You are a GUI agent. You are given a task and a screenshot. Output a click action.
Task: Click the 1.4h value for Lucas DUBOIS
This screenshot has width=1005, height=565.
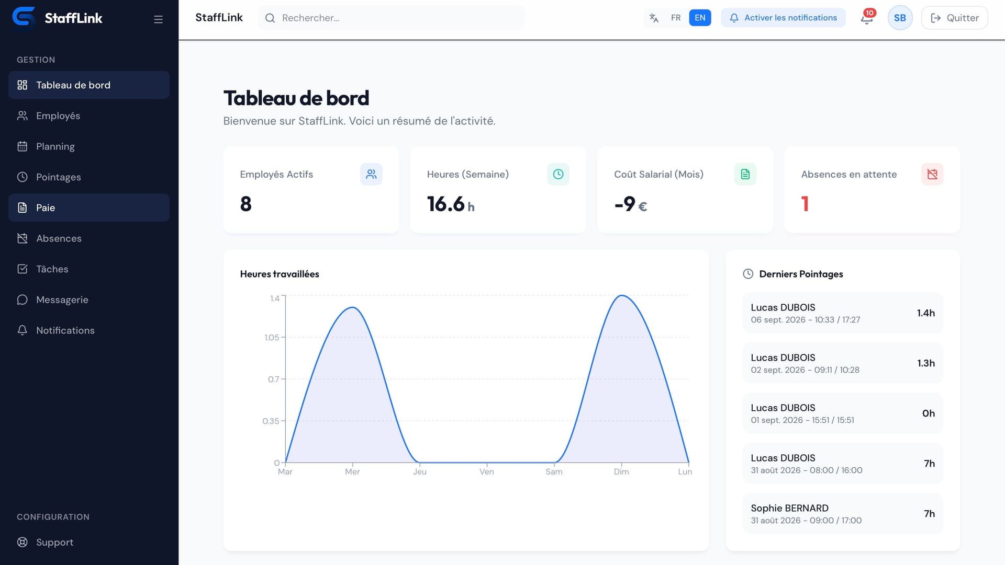click(x=925, y=313)
